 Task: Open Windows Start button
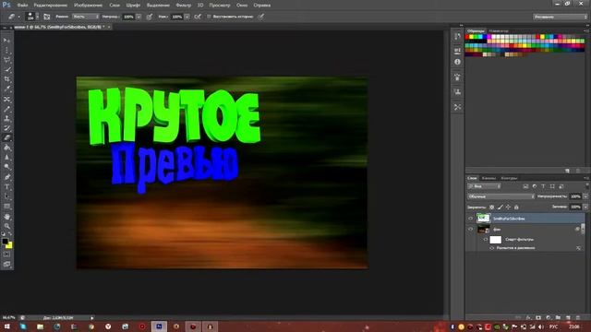(x=6, y=326)
